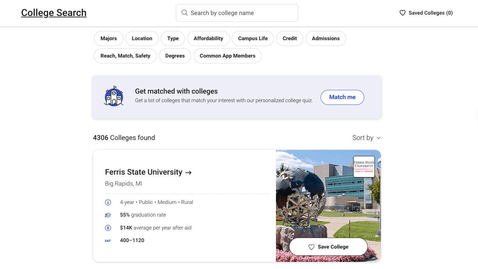
Task: Expand the Majors filter
Action: 109,38
